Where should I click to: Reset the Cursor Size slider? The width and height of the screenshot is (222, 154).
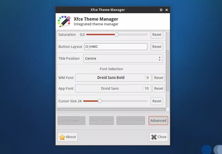[x=157, y=101]
